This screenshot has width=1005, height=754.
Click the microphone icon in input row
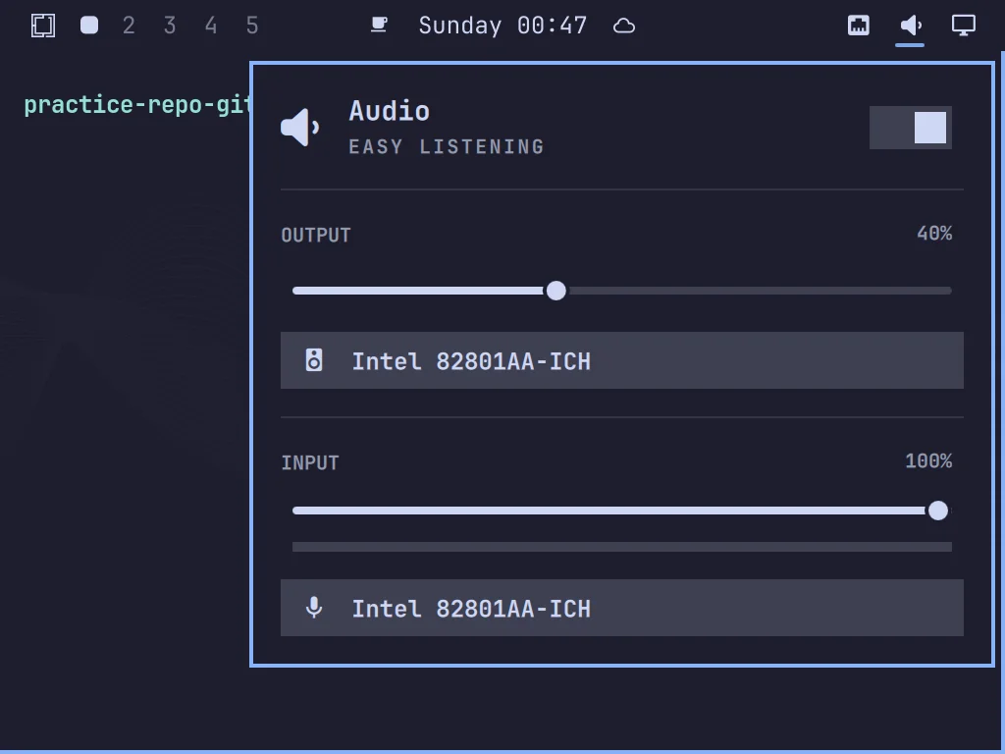tap(314, 607)
